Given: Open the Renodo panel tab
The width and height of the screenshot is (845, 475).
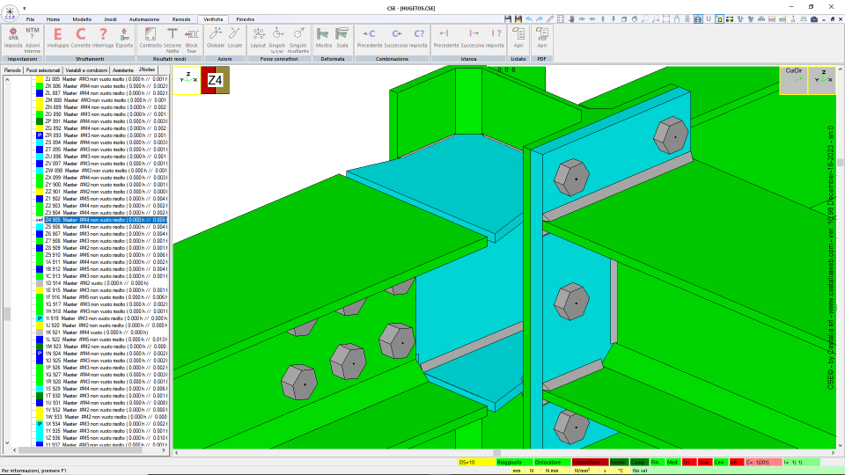Looking at the screenshot, I should point(12,70).
